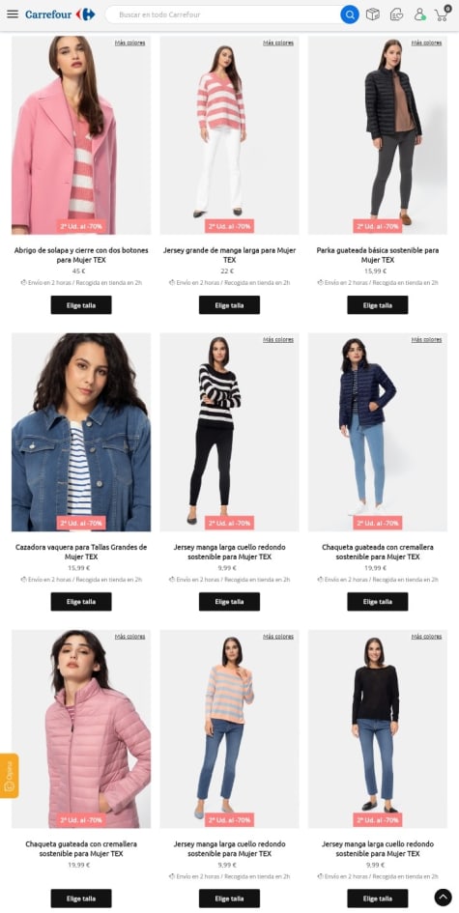The height and width of the screenshot is (913, 459).
Task: Click the scroll-to-top arrow button
Action: pos(443,898)
